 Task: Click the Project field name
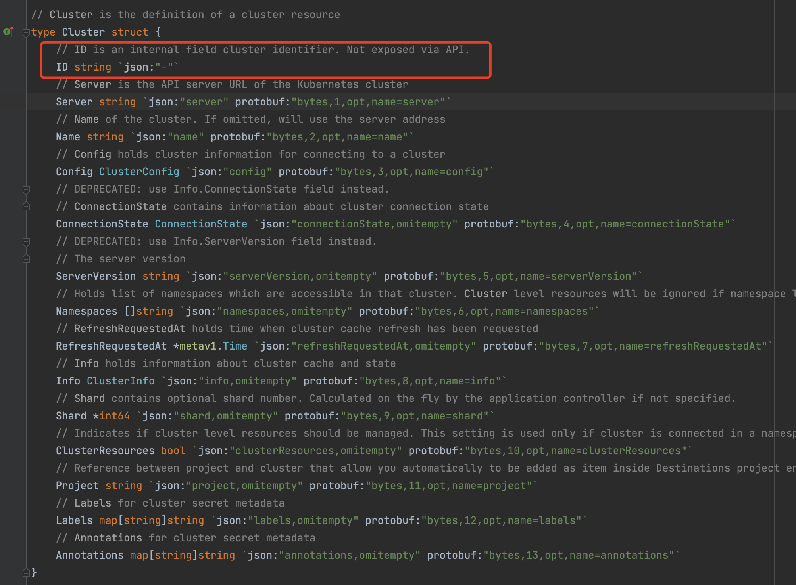pos(77,485)
